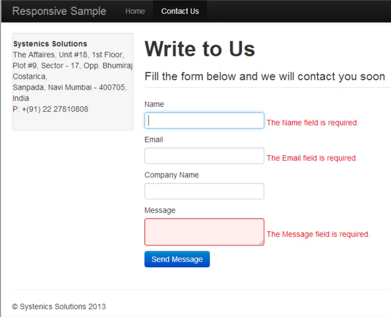Viewport: 391px width, 317px height.
Task: Click the Email field label
Action: tap(154, 140)
